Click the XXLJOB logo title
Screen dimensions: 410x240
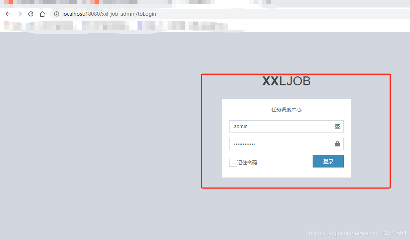[x=286, y=81]
